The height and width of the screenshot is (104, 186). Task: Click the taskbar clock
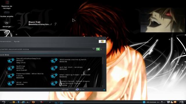coord(181,102)
